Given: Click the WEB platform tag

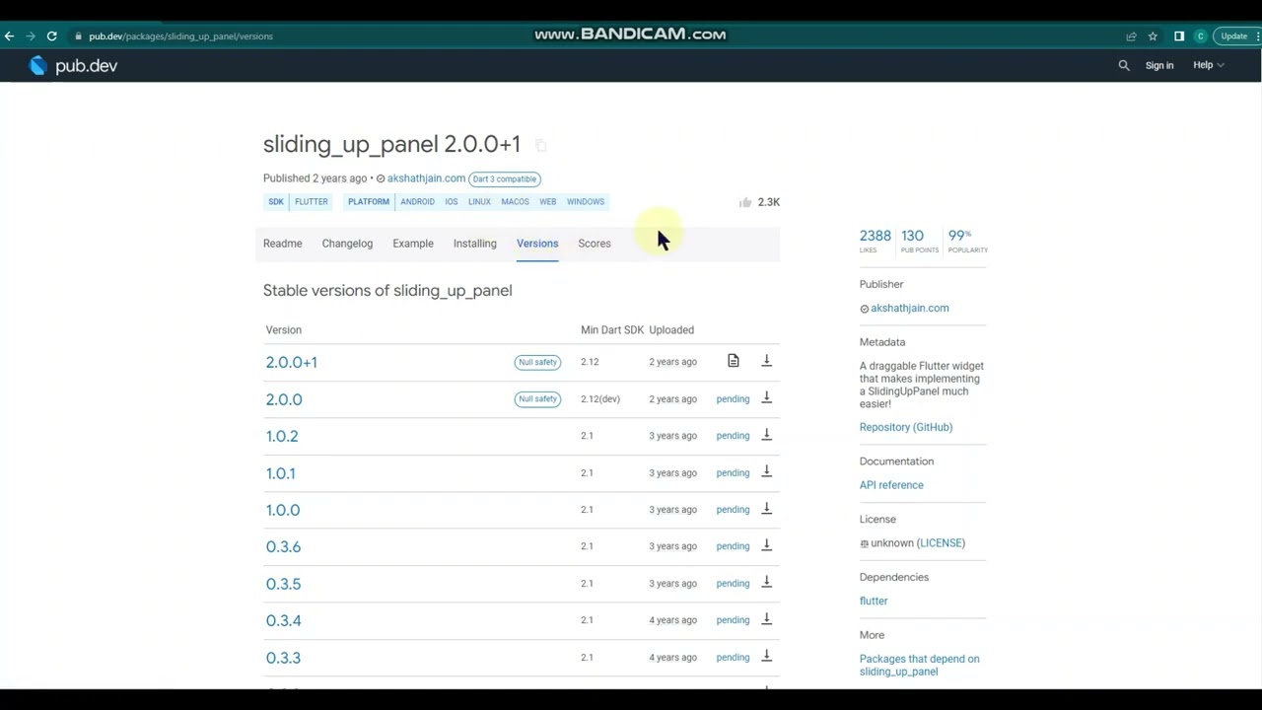Looking at the screenshot, I should pyautogui.click(x=548, y=202).
